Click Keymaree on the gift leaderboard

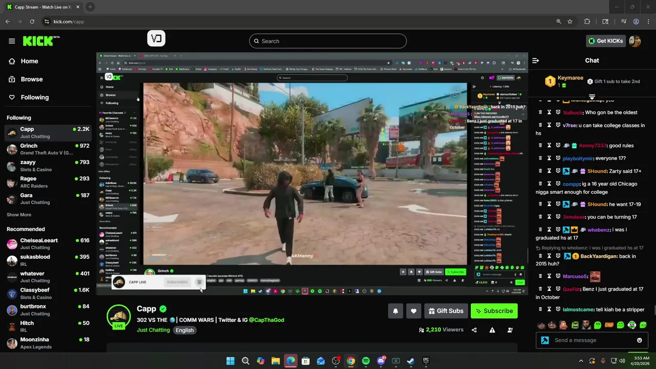[x=570, y=78]
